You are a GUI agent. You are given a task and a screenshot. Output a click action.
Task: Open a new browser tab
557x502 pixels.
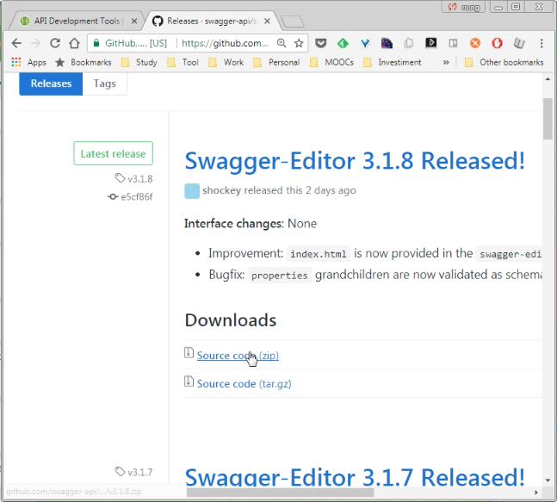[x=293, y=22]
